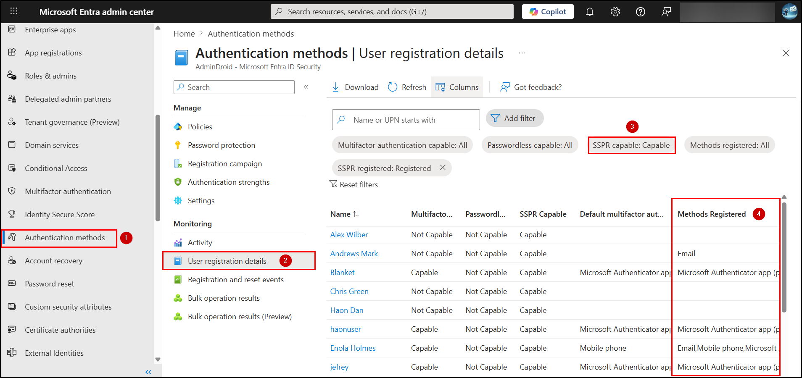Click the Conditional Access icon
Screen dimensions: 802x378
point(12,168)
